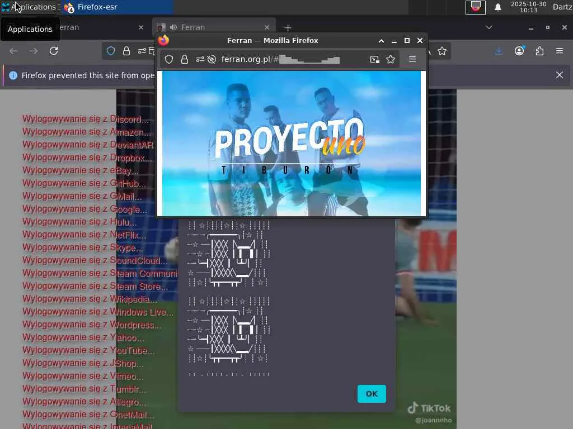The height and width of the screenshot is (429, 573).
Task: Click the padlock site info in main window
Action: 126,51
